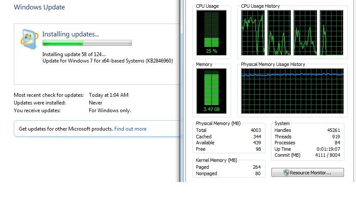Click the Physical Memory Usage History graph
This screenshot has width=356, height=197.
pos(292,91)
